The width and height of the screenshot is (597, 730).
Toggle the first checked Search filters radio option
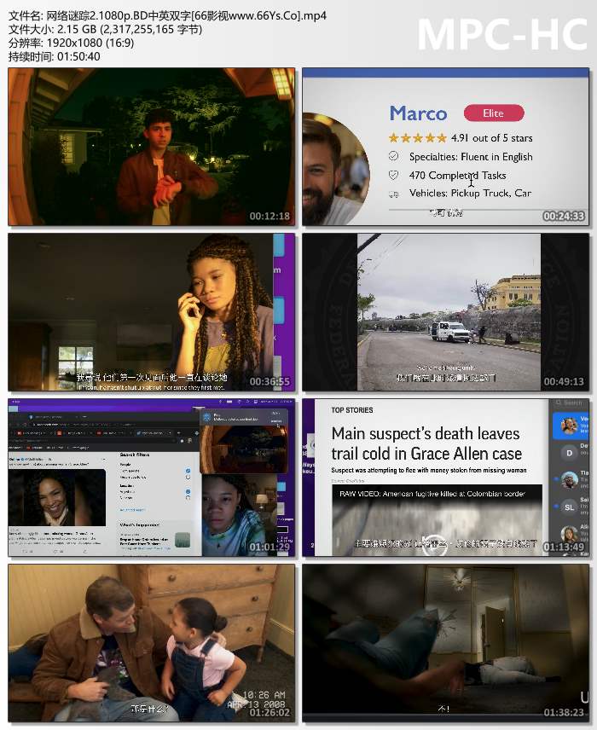188,471
